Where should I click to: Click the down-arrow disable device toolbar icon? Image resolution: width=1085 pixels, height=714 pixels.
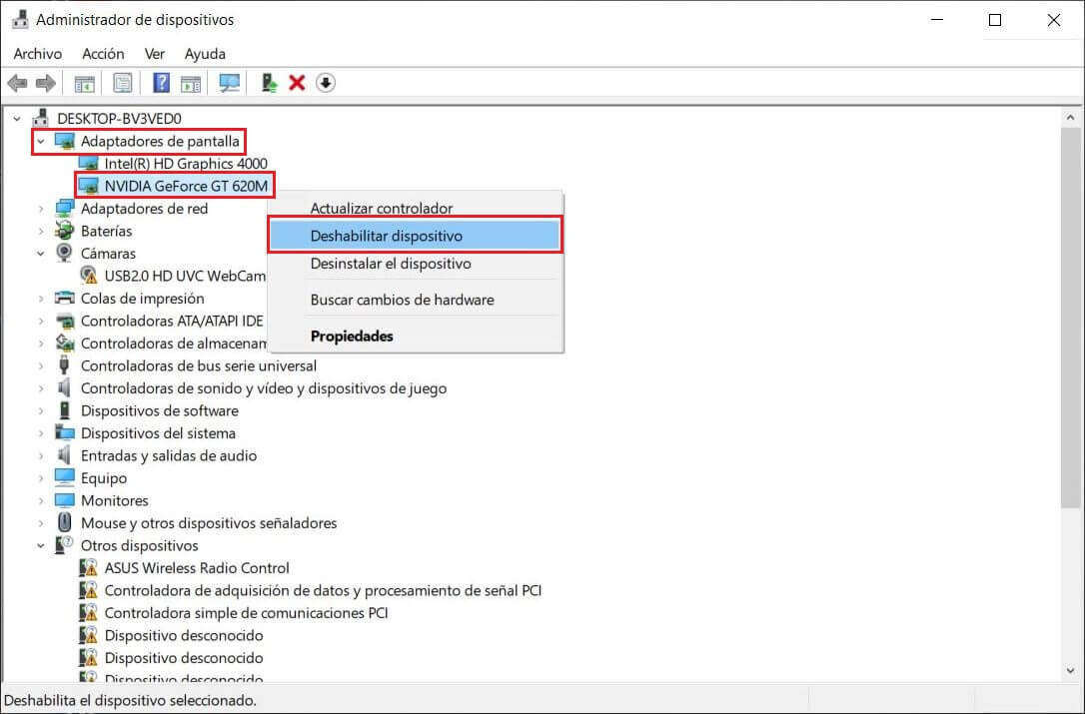(x=326, y=83)
